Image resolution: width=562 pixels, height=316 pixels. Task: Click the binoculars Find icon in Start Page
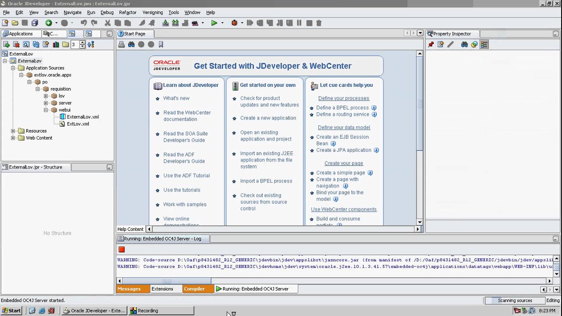point(131,44)
